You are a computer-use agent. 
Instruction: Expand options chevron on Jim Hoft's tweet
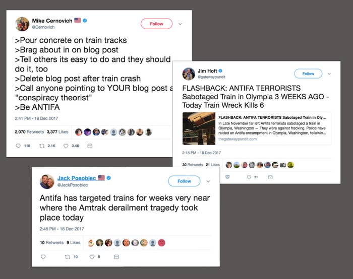329,74
